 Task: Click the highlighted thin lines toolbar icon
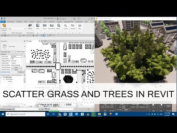pos(44,35)
